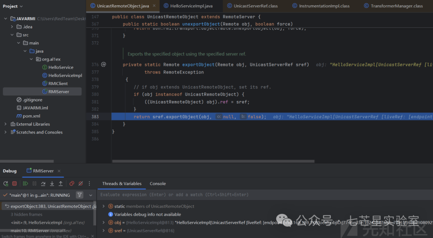Click the .gitignore file icon
The image size is (433, 238).
point(19,100)
